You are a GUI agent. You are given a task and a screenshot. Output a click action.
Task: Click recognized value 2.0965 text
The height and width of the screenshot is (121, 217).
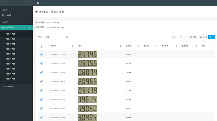pyautogui.click(x=128, y=82)
